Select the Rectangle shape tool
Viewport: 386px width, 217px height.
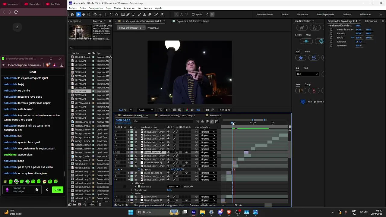123,14
